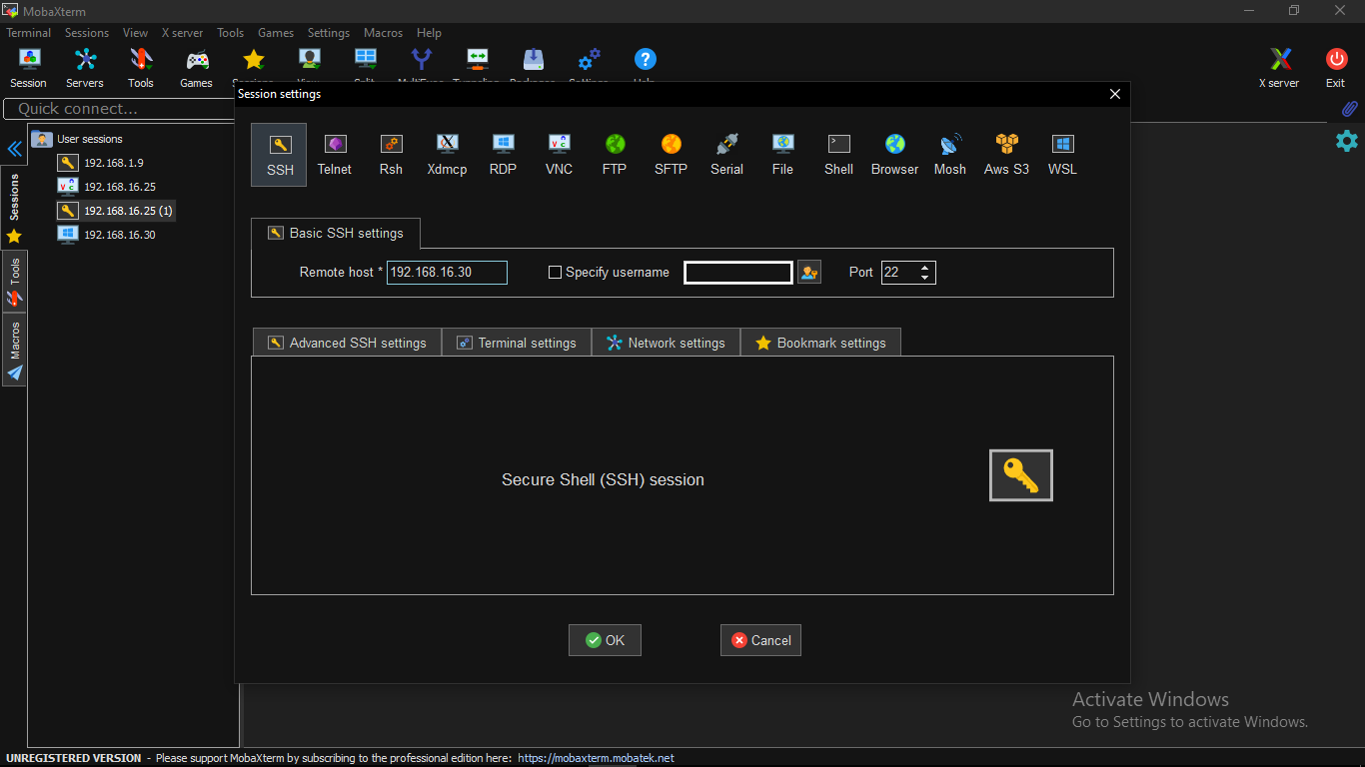The height and width of the screenshot is (767, 1365).
Task: Open the Tools toolbar item
Action: (x=141, y=68)
